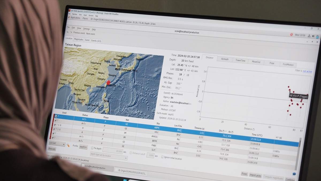Sort arrivals by the Status column header

point(85,115)
